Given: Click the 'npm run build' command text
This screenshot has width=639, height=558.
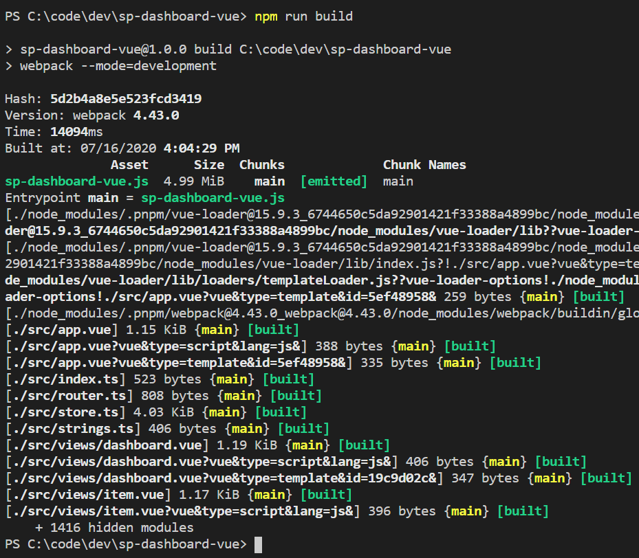Looking at the screenshot, I should [303, 16].
